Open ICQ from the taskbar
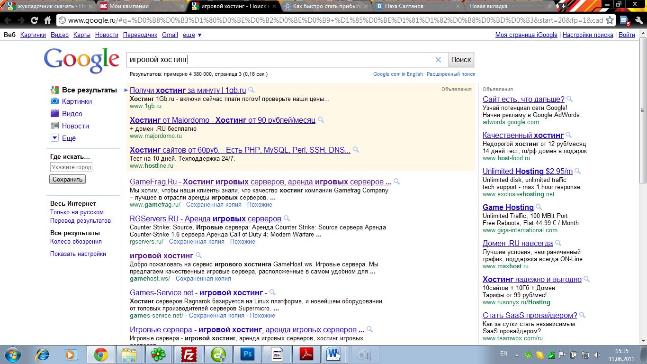The width and height of the screenshot is (647, 364). 157,355
